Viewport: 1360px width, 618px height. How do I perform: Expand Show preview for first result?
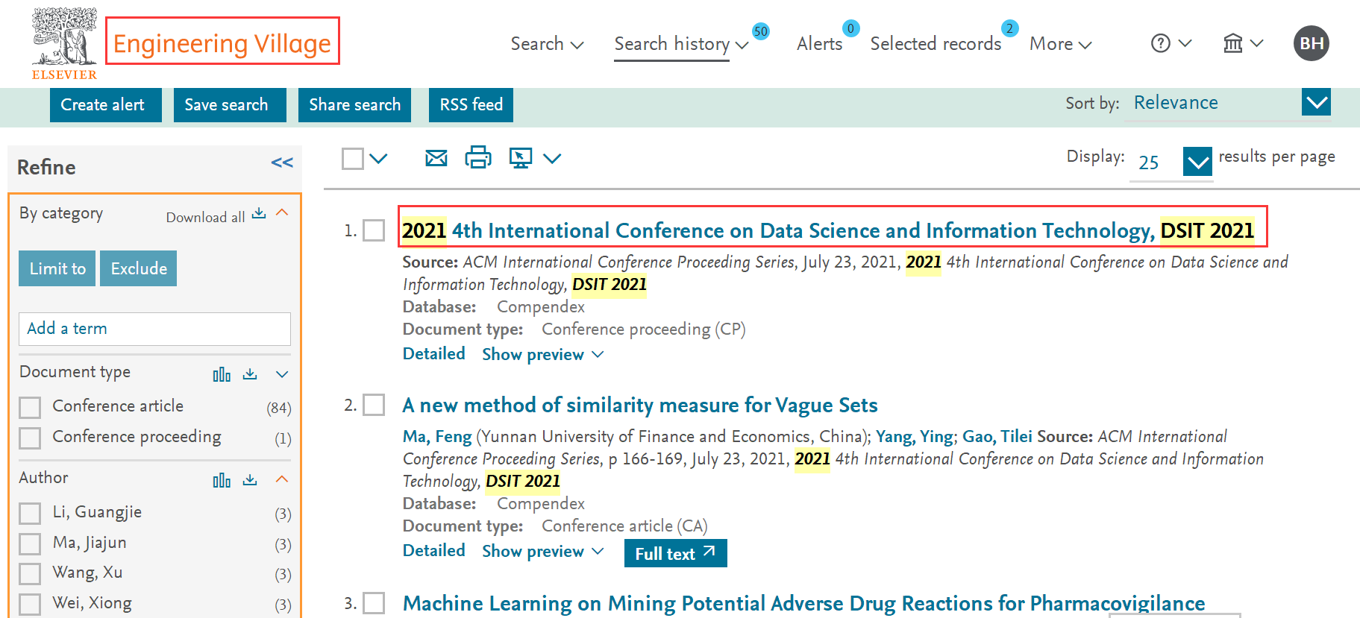pyautogui.click(x=542, y=355)
